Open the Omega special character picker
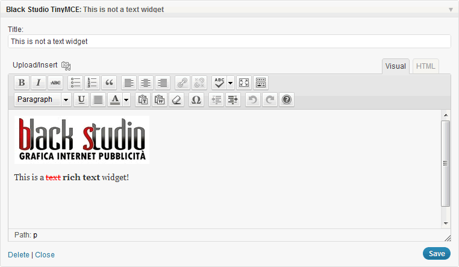Viewport: 459px width, 267px height. [x=196, y=100]
